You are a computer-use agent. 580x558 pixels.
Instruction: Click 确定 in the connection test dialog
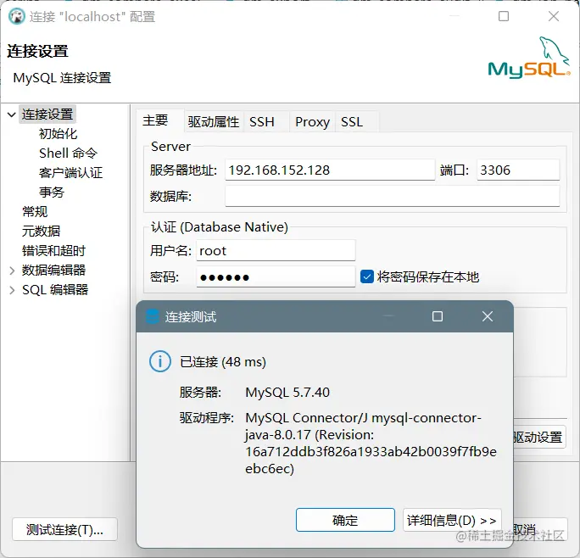pyautogui.click(x=345, y=520)
